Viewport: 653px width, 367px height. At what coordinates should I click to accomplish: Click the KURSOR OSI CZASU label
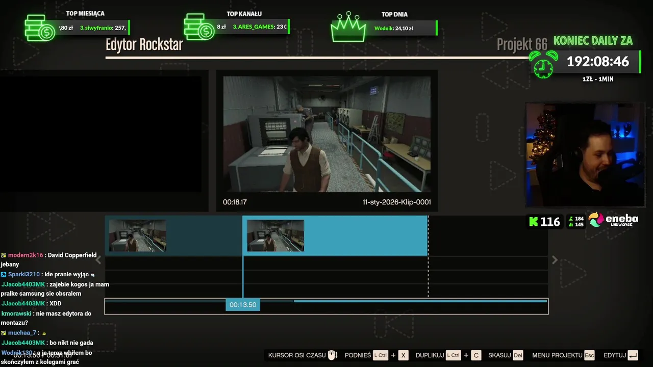pyautogui.click(x=297, y=355)
